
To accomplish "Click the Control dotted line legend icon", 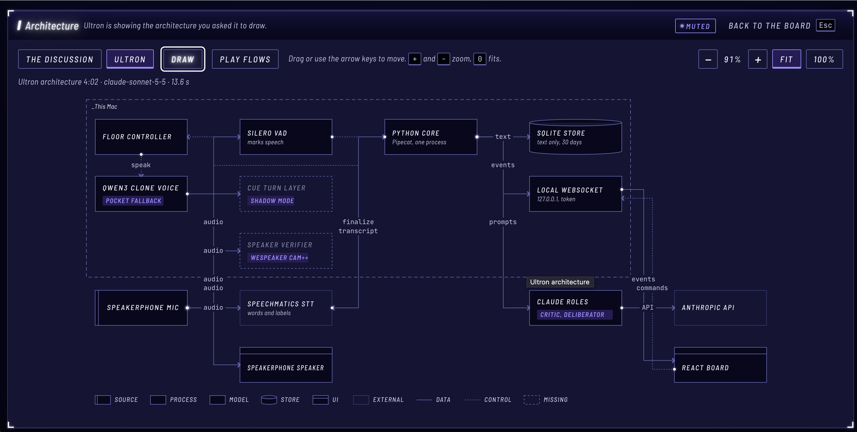I will [x=473, y=400].
